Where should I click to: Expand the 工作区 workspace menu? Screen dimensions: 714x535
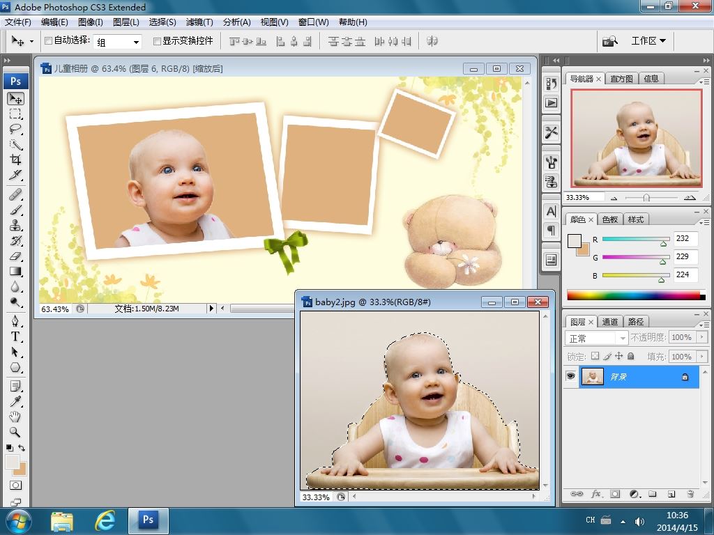pos(648,41)
